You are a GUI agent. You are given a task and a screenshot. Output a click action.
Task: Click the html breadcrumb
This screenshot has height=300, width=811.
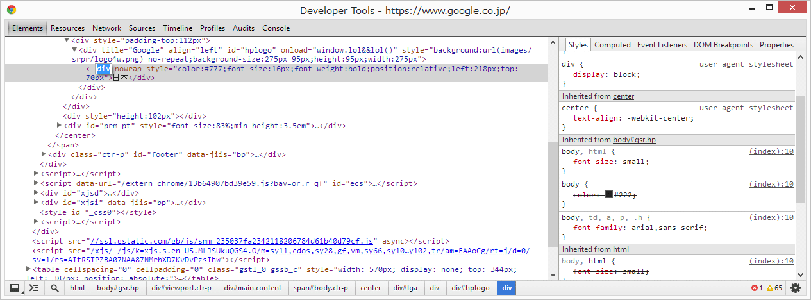click(77, 288)
